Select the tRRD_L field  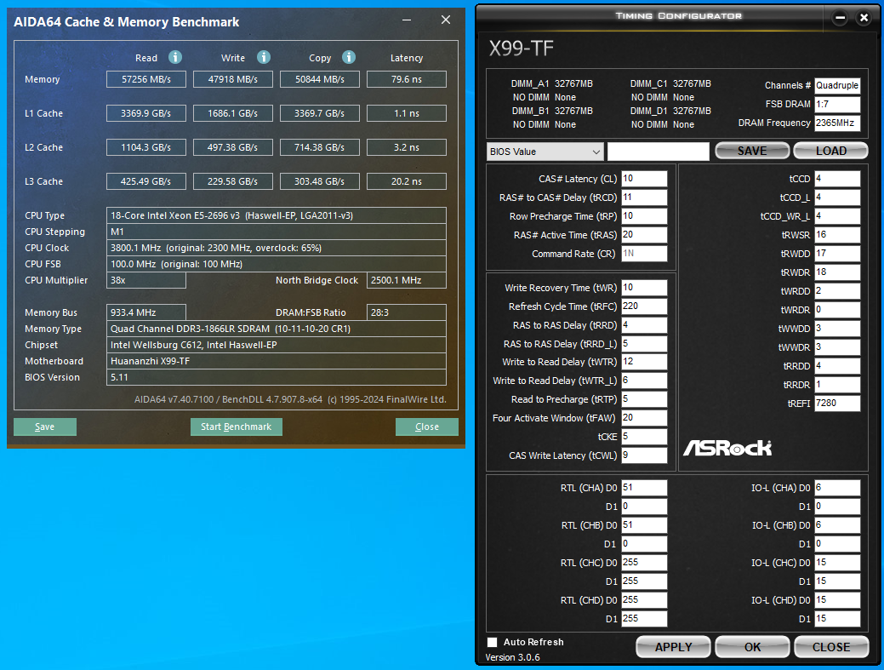point(644,343)
